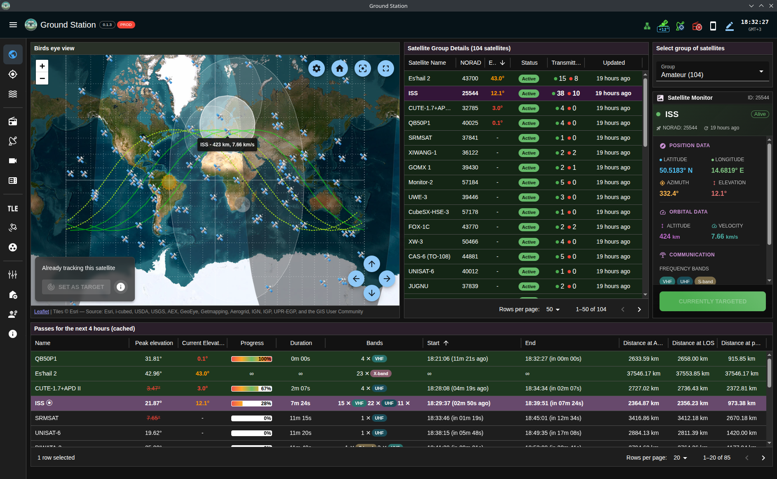
Task: Click the map home view button
Action: coord(340,68)
